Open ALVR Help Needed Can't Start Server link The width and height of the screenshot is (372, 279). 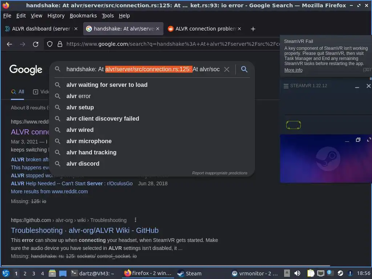coord(72,183)
